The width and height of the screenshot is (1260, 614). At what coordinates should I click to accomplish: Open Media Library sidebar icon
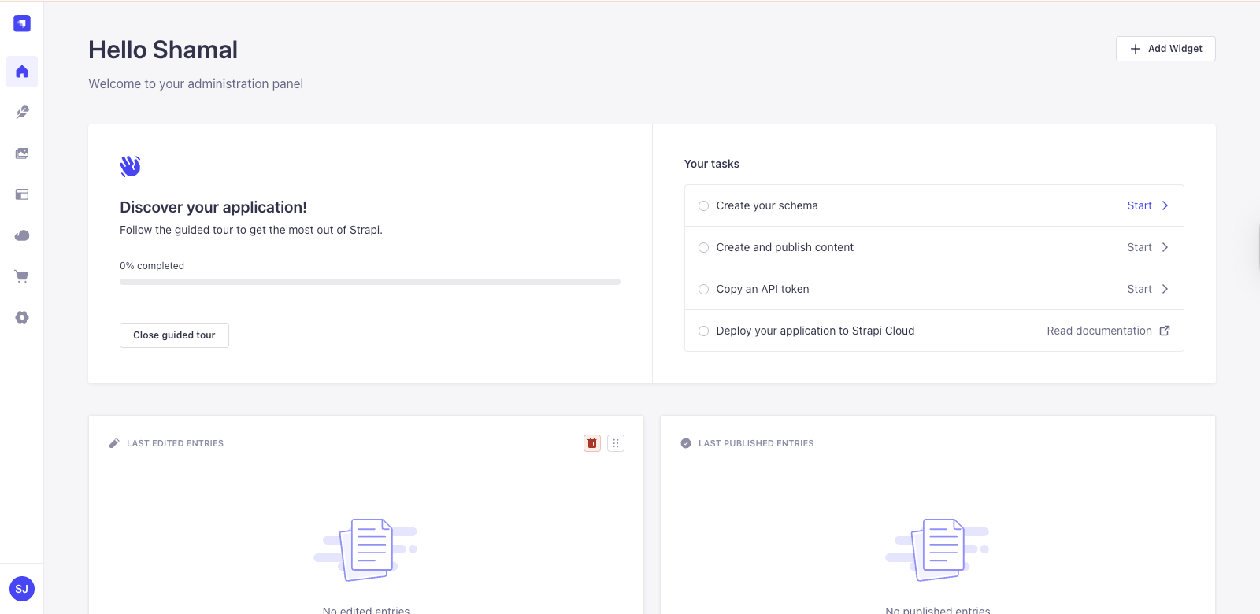pos(22,153)
